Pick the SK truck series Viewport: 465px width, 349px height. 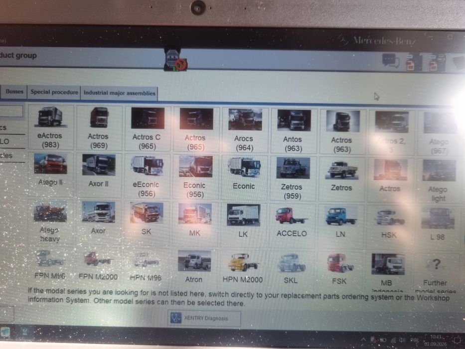pos(146,223)
